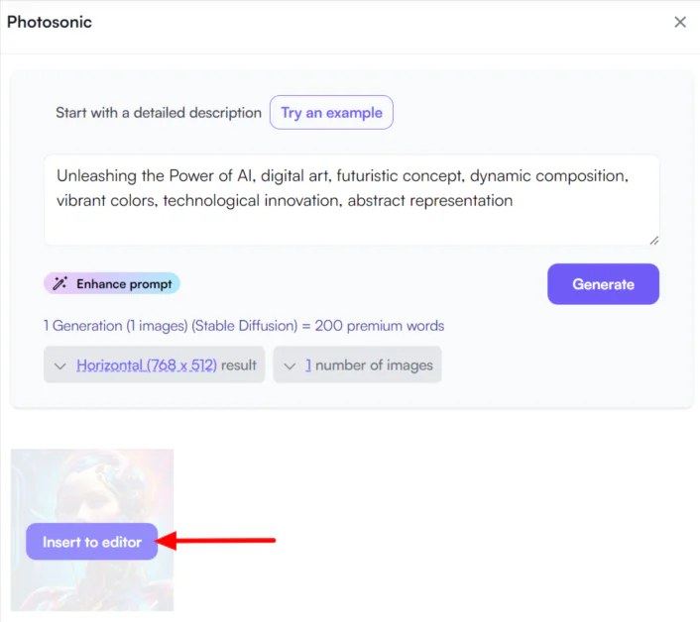The width and height of the screenshot is (700, 622).
Task: Focus the image description text box
Action: coord(351,223)
